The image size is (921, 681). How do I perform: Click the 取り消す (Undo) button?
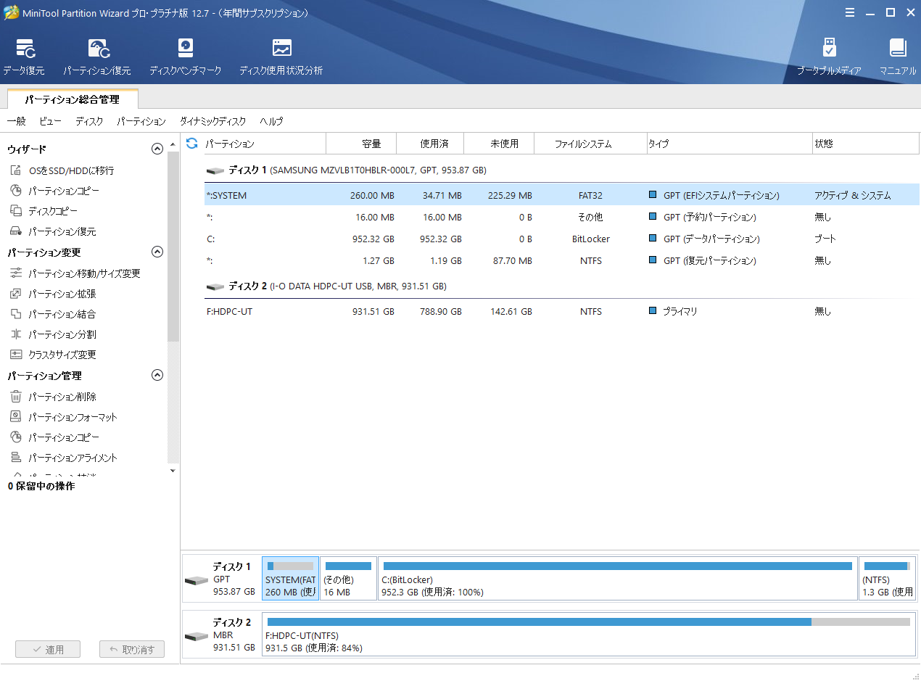132,650
